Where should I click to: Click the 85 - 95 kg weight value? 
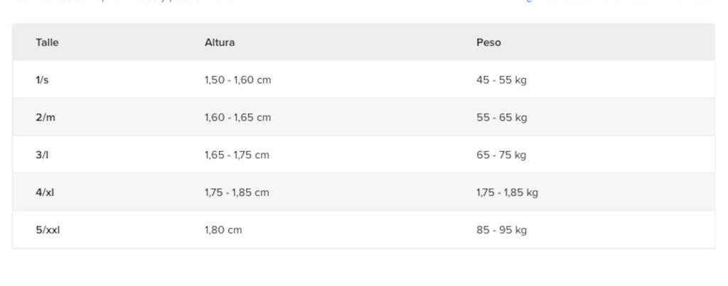[501, 230]
